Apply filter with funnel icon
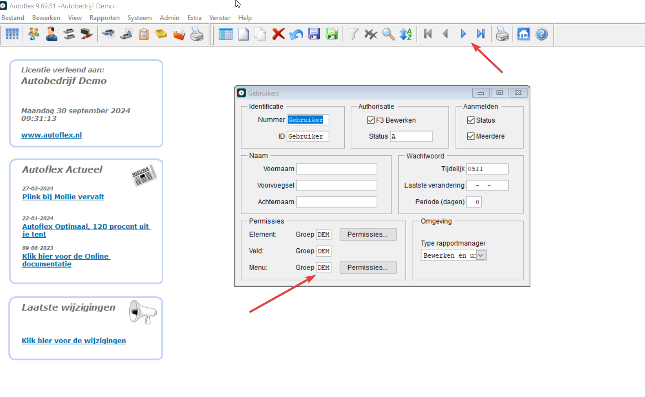The image size is (645, 397). click(353, 34)
